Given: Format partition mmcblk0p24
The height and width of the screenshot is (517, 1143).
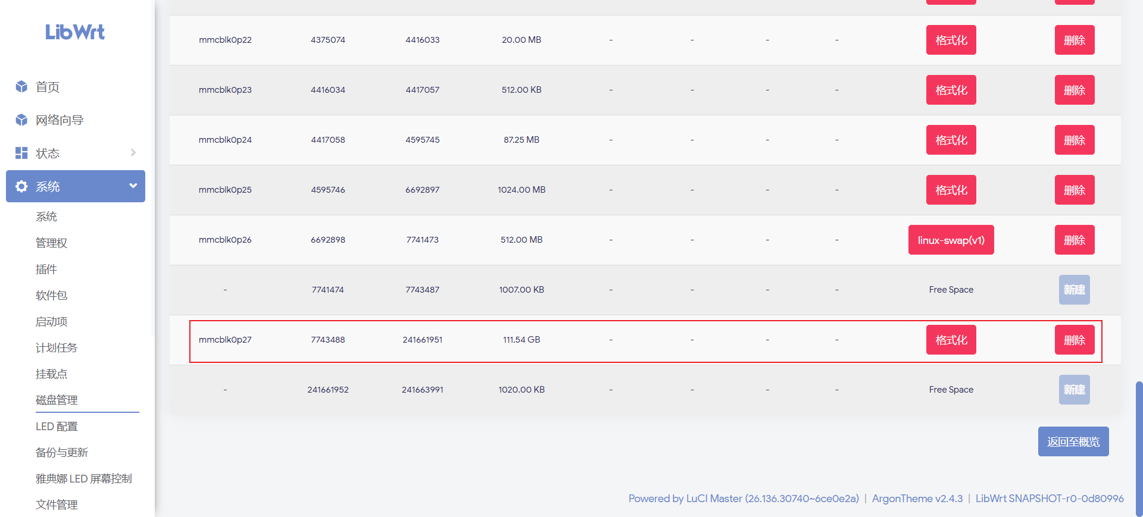Looking at the screenshot, I should (951, 140).
